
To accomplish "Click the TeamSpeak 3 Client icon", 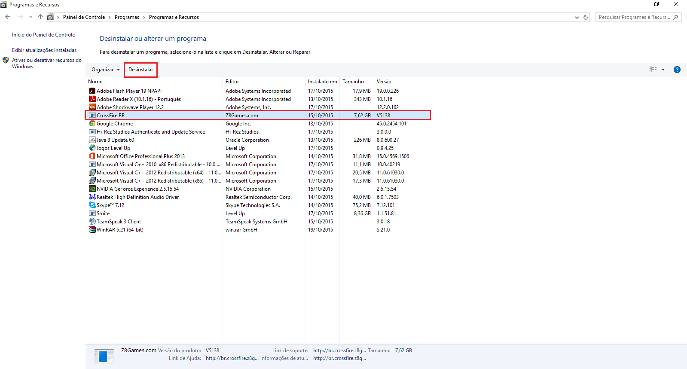I will pos(92,222).
